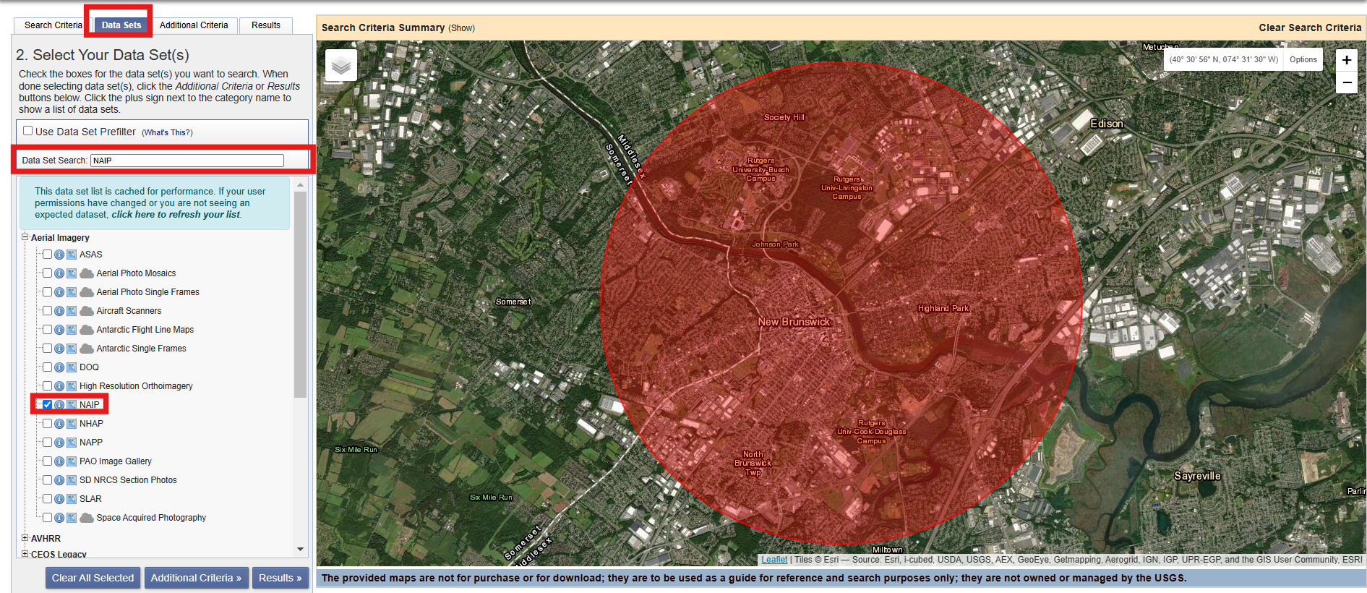Click coverage map icon for NAIP

pyautogui.click(x=72, y=405)
